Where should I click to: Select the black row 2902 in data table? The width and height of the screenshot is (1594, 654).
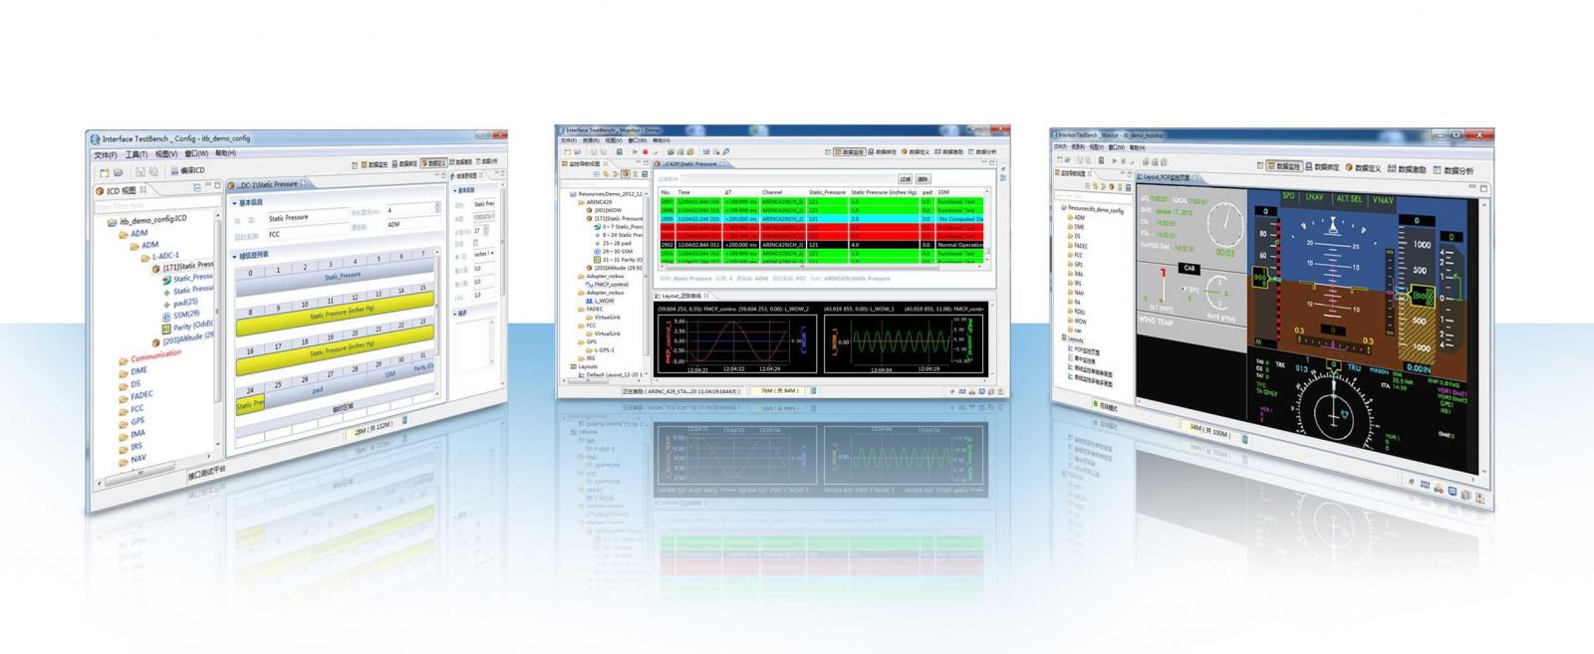tap(821, 245)
